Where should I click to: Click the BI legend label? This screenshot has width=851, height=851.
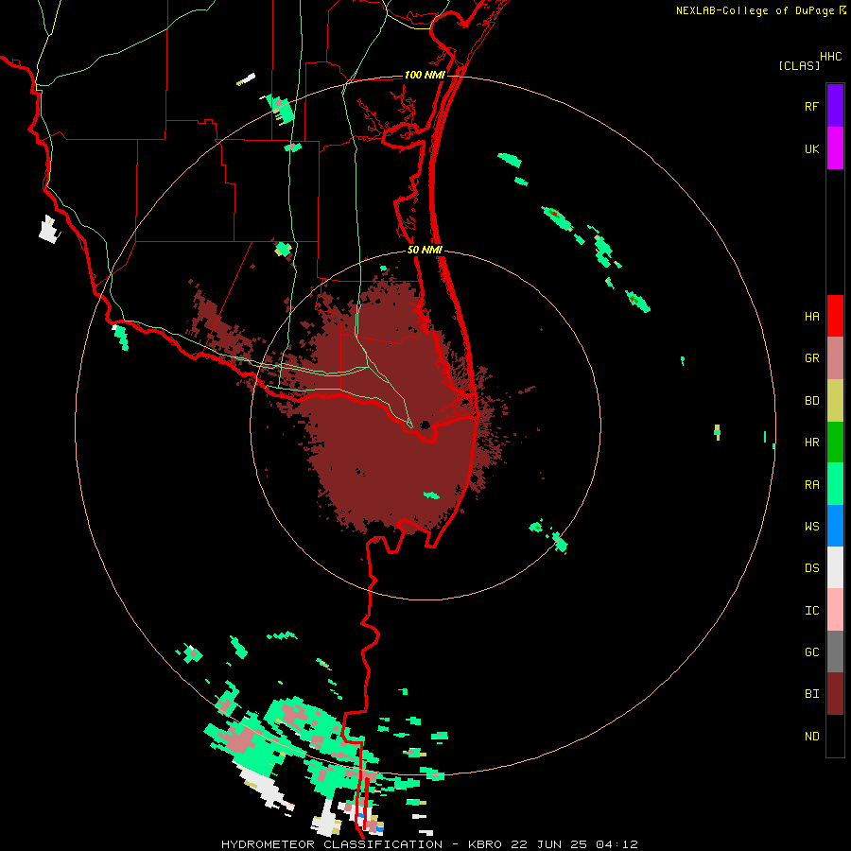tap(812, 694)
